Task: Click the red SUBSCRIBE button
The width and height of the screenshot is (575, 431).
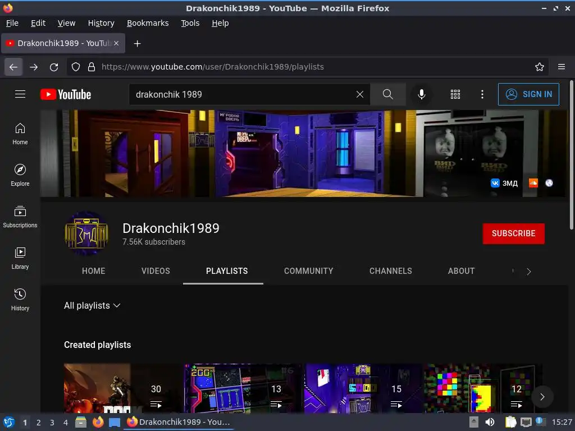Action: pos(513,233)
